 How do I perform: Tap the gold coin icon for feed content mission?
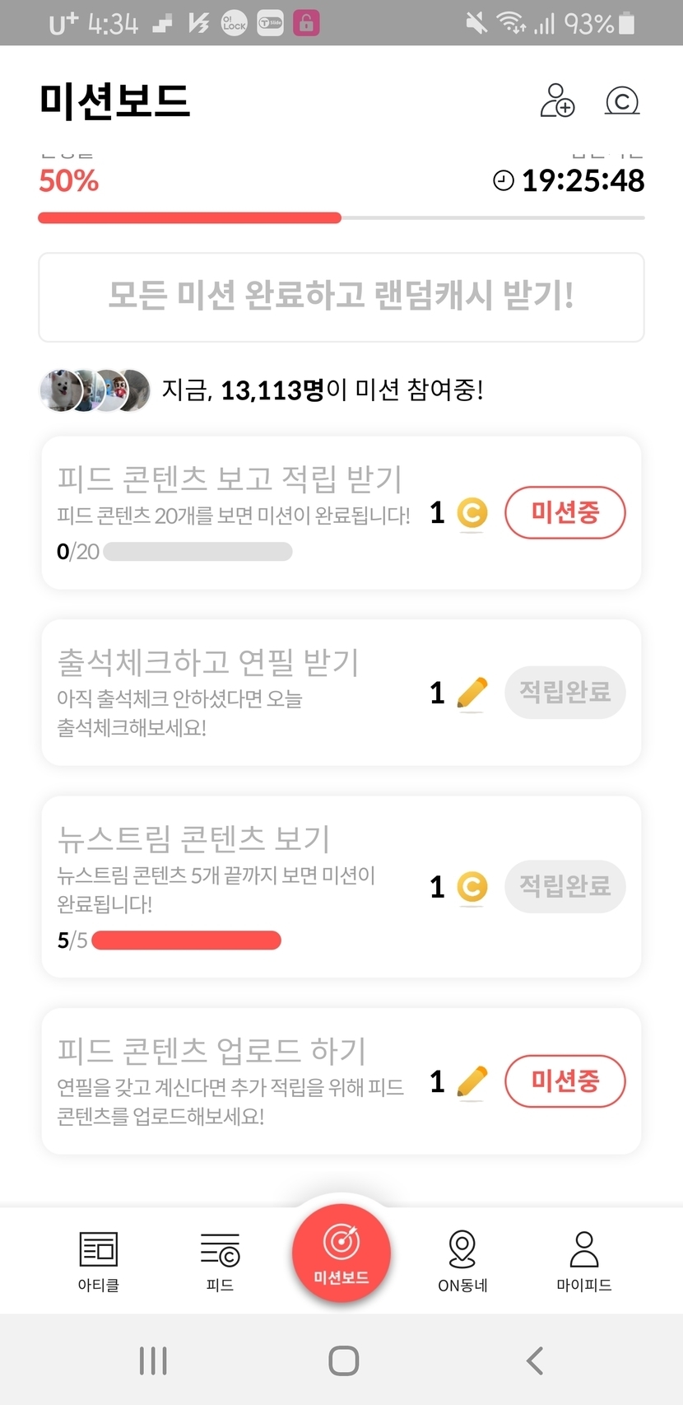coord(472,513)
